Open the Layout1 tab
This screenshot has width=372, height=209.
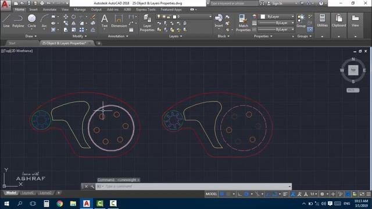(27, 193)
